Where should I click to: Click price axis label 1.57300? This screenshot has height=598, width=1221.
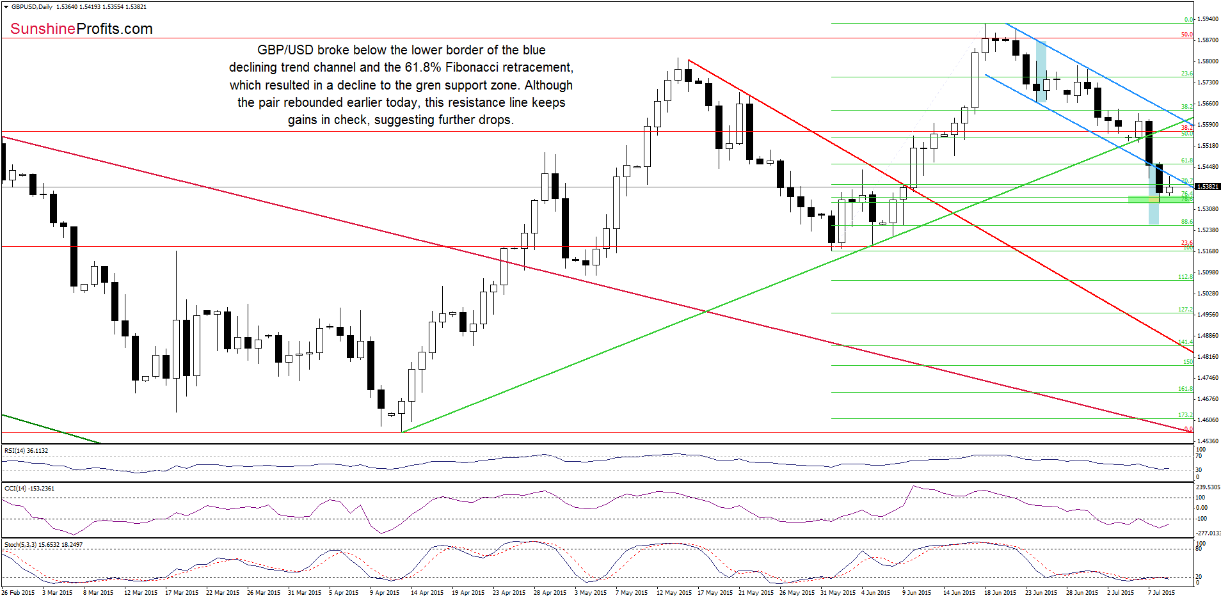[1208, 83]
